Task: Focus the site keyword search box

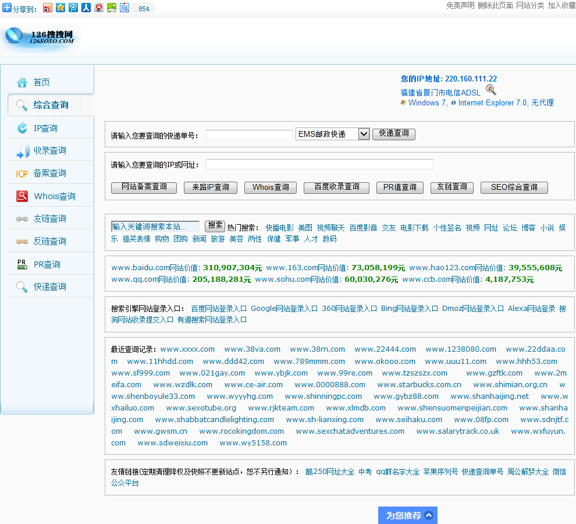Action: coord(155,226)
